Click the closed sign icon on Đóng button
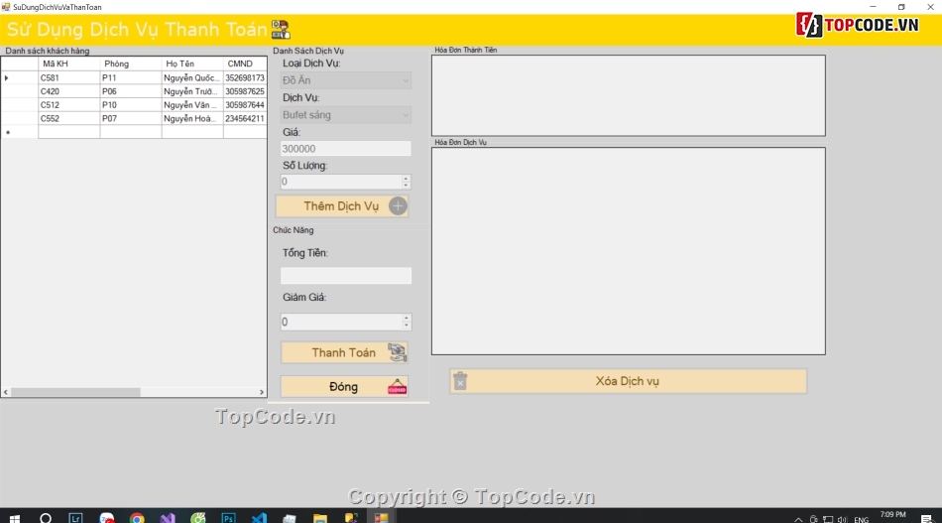The width and height of the screenshot is (942, 523). [397, 386]
